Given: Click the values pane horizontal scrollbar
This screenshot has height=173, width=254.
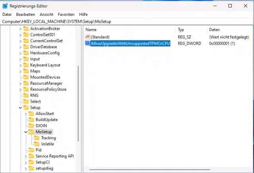Looking at the screenshot, I should [x=150, y=169].
